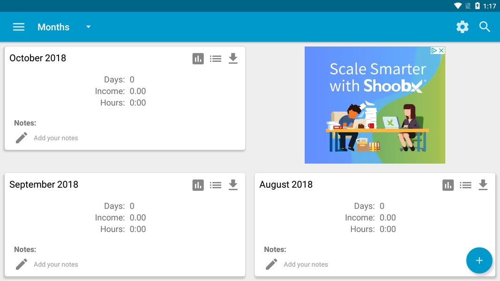Screen dimensions: 500x281
Task: Tap the battery status icon
Action: click(x=478, y=6)
